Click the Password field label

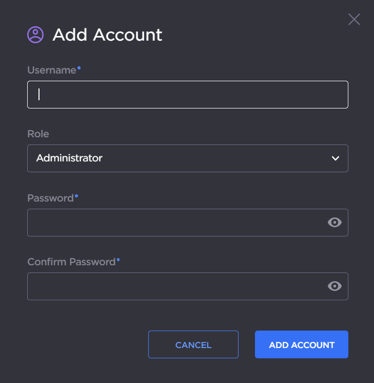(x=50, y=198)
